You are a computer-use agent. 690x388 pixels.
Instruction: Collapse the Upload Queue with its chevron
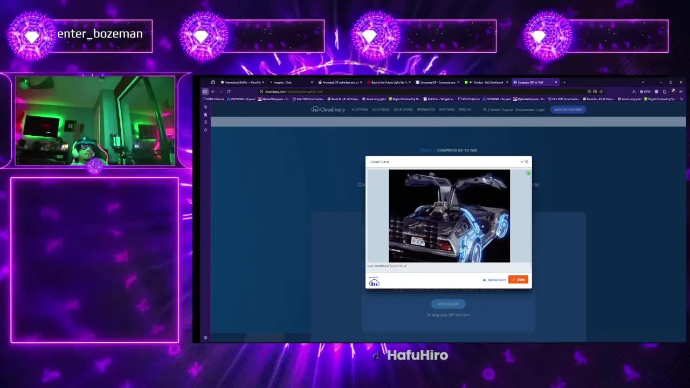[x=522, y=162]
